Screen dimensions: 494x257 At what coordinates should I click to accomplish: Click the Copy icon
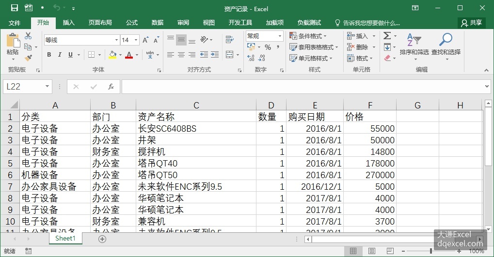(28, 47)
